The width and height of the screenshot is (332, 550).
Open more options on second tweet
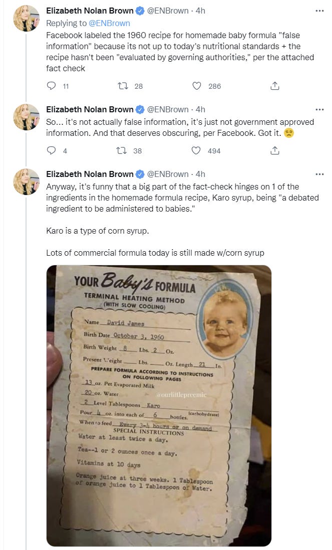[319, 109]
